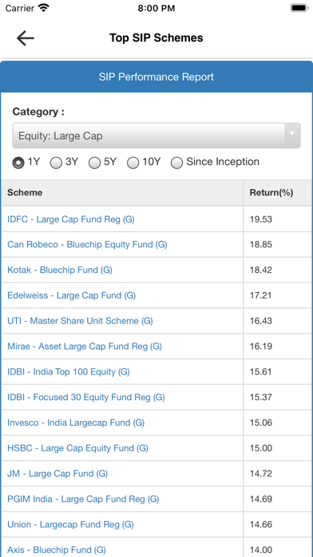Click the SIP Performance Report header
Image resolution: width=313 pixels, height=557 pixels.
156,77
